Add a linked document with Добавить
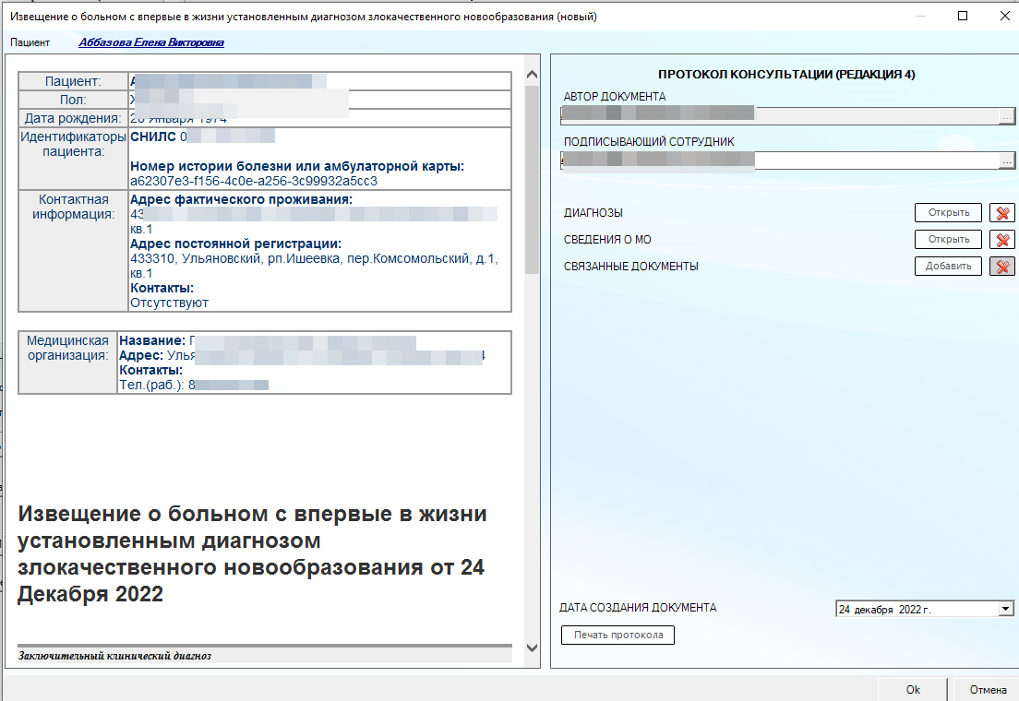Image resolution: width=1019 pixels, height=701 pixels. click(x=948, y=267)
